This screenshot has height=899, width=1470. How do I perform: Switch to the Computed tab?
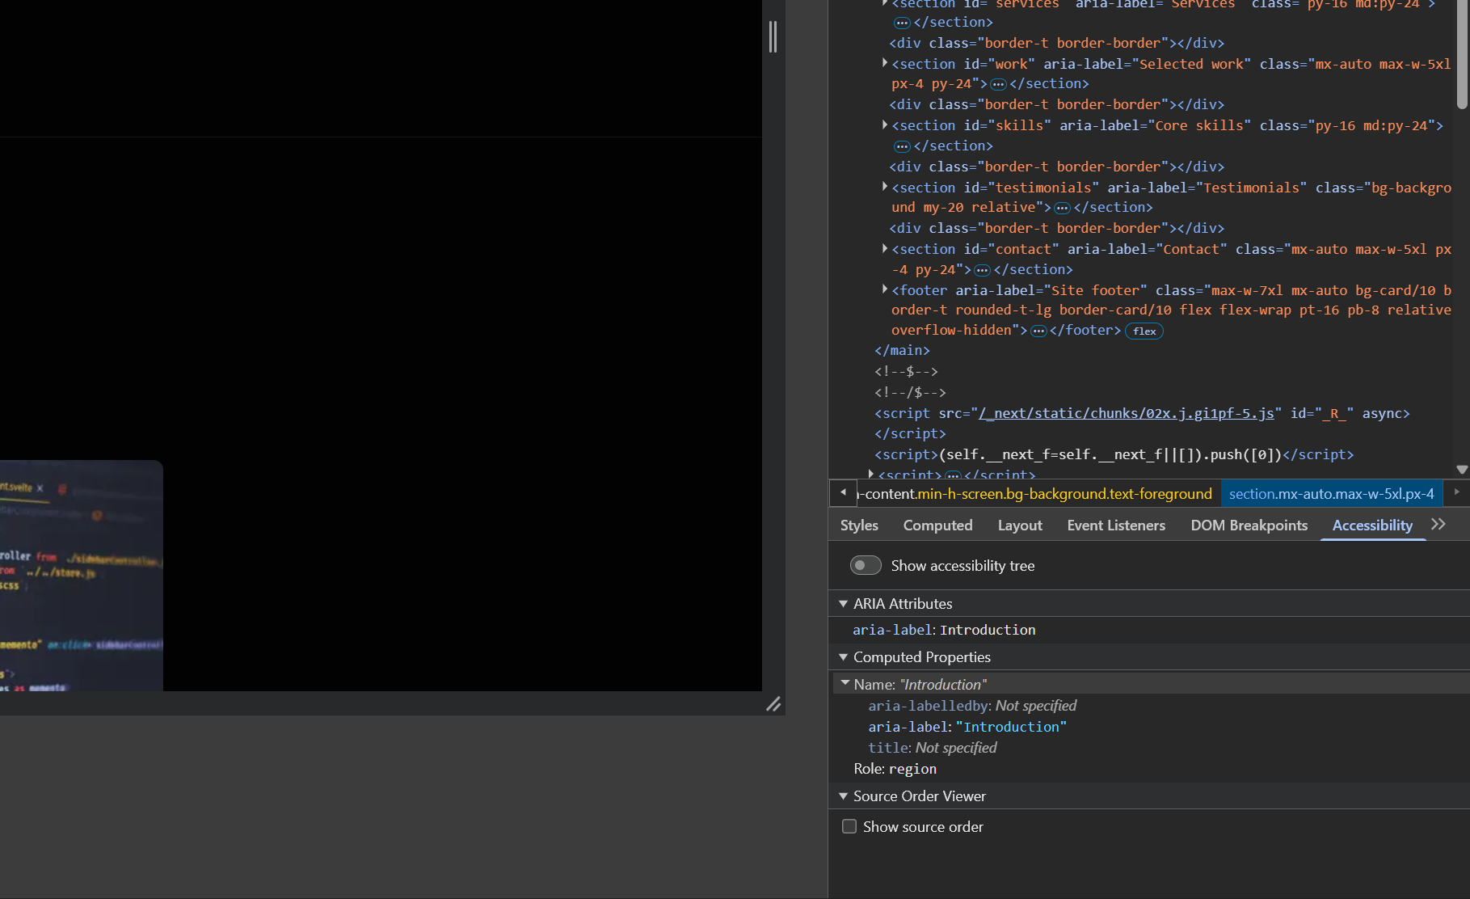(937, 525)
